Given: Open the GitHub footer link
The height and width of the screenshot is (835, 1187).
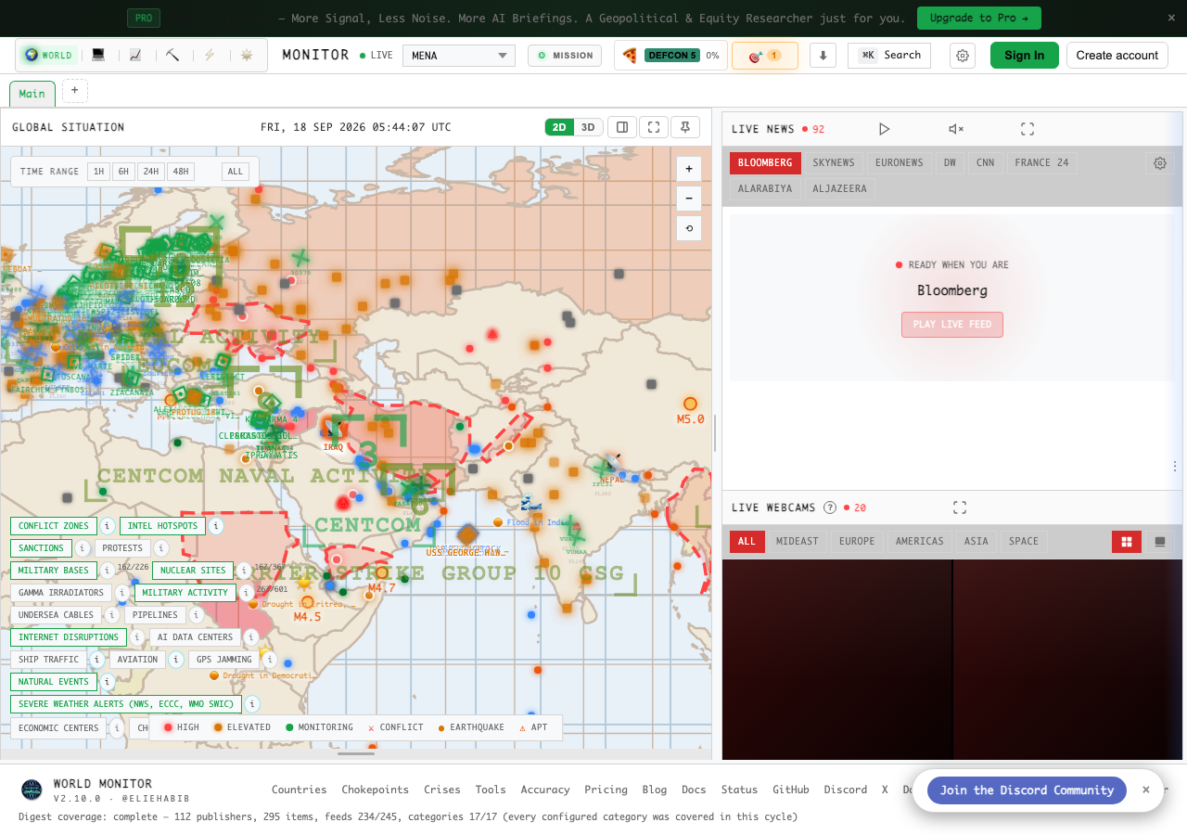Looking at the screenshot, I should click(x=791, y=790).
